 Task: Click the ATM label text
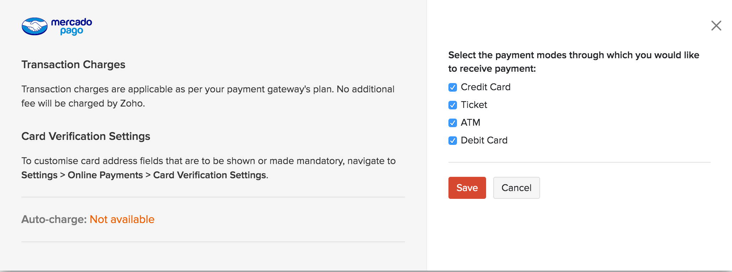[x=470, y=123]
